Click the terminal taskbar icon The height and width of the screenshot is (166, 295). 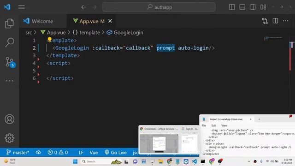pyautogui.click(x=203, y=161)
